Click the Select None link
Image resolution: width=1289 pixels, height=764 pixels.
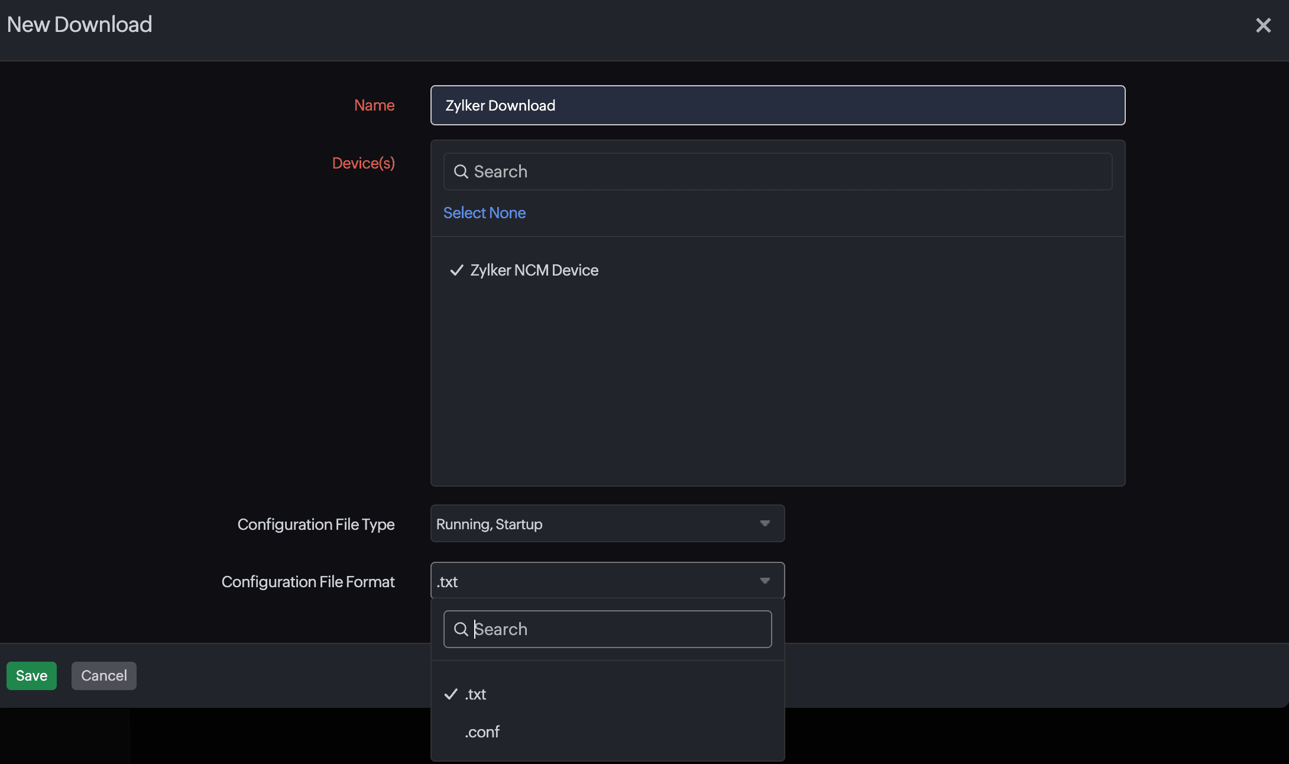[484, 212]
